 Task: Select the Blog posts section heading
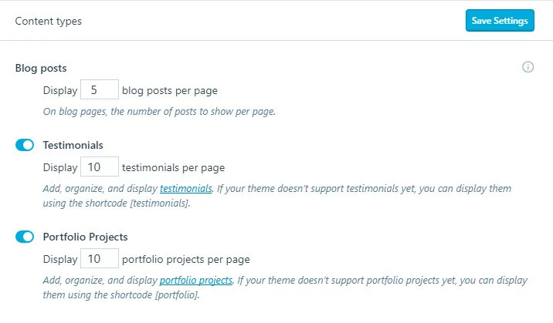click(41, 68)
